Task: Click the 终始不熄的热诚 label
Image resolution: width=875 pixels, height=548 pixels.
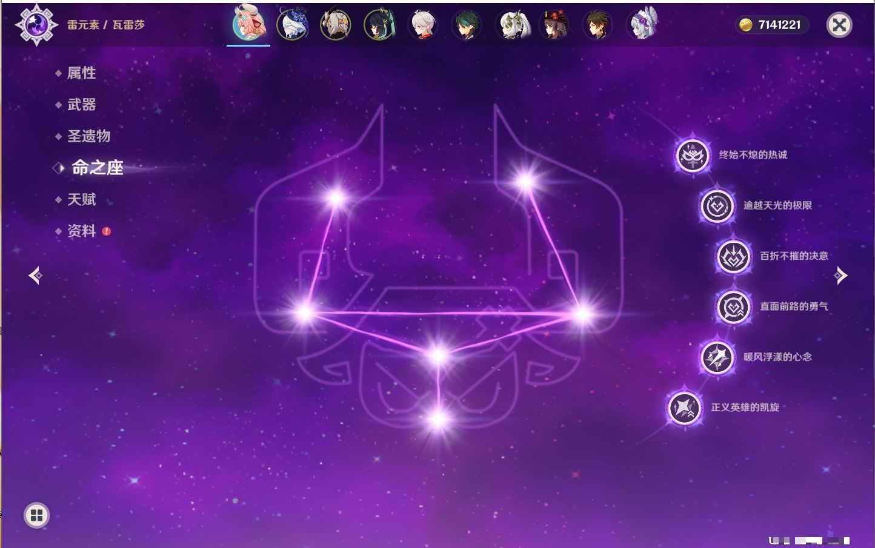Action: point(753,155)
